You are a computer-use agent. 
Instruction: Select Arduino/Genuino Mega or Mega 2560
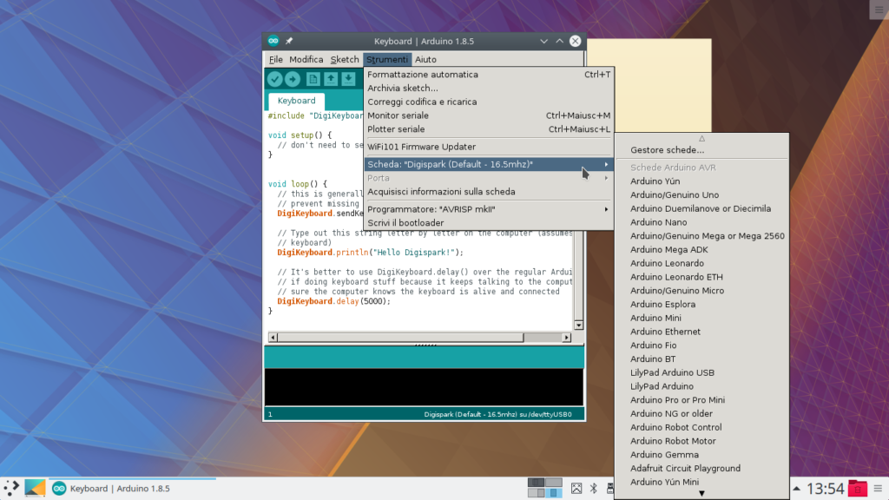point(701,236)
